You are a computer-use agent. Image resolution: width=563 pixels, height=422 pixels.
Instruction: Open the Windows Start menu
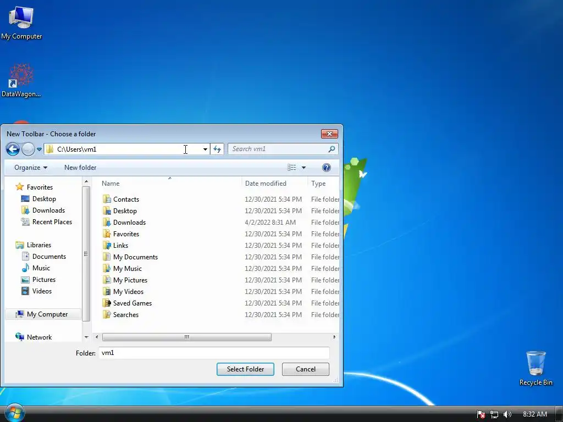click(x=14, y=413)
